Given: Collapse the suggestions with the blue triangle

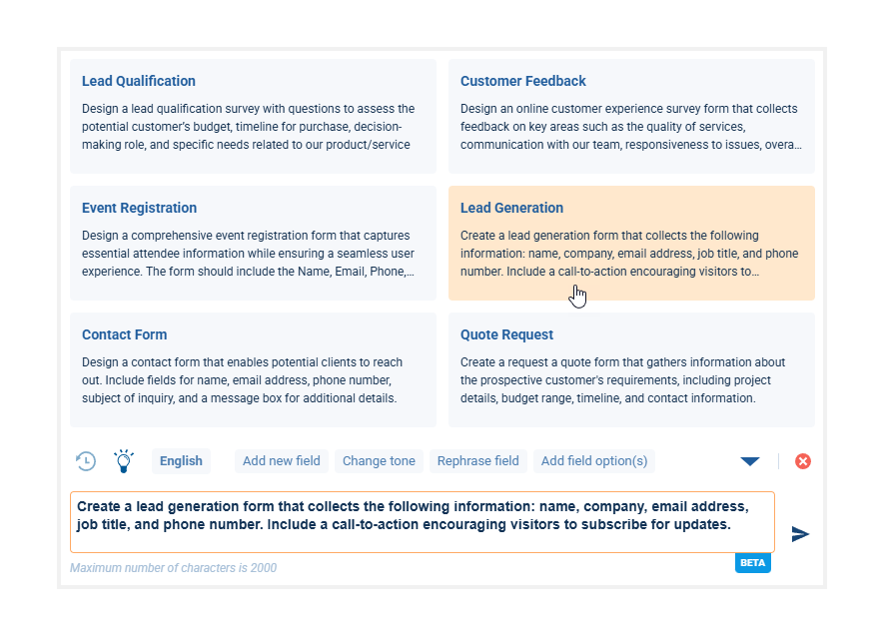Looking at the screenshot, I should click(750, 461).
